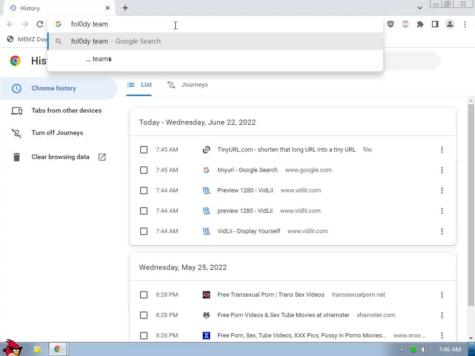Open the Extensions puzzle-piece menu
The height and width of the screenshot is (356, 475).
pos(420,24)
